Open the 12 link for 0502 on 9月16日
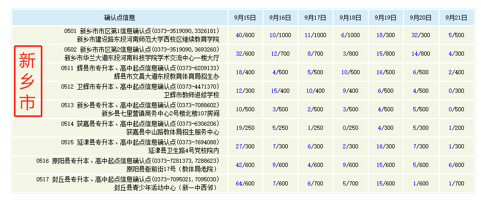 274,54
